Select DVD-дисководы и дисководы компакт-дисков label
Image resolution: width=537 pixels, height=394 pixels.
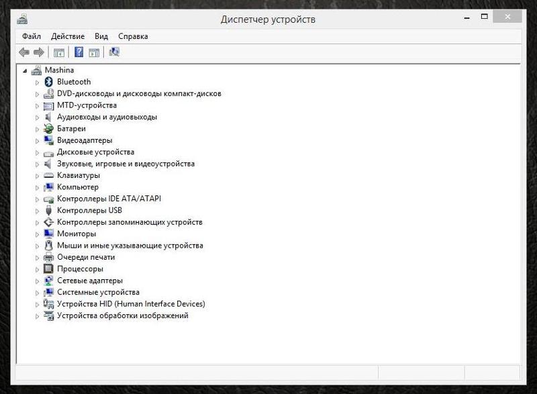point(139,93)
